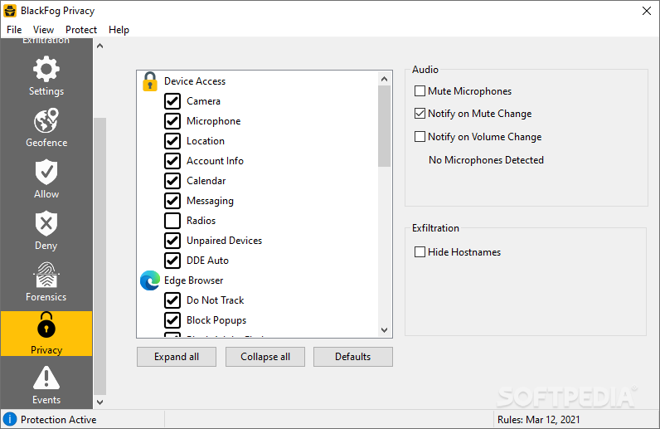
Task: Open the Help menu
Action: [x=119, y=30]
